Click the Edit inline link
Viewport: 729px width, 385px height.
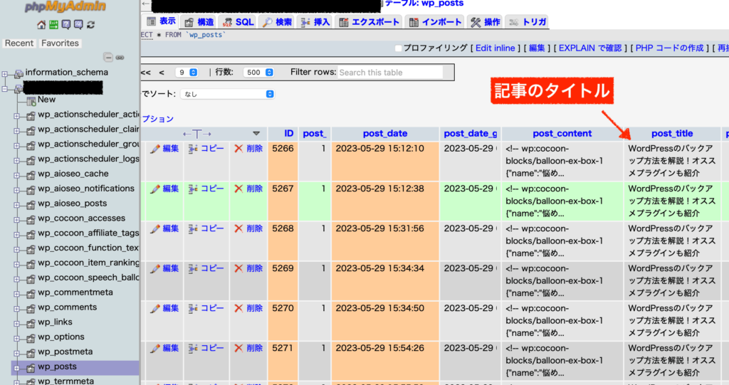coord(495,48)
